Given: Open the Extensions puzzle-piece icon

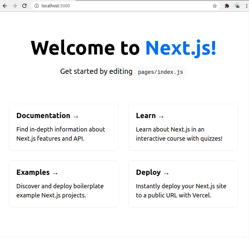Looking at the screenshot, I should tap(227, 6).
